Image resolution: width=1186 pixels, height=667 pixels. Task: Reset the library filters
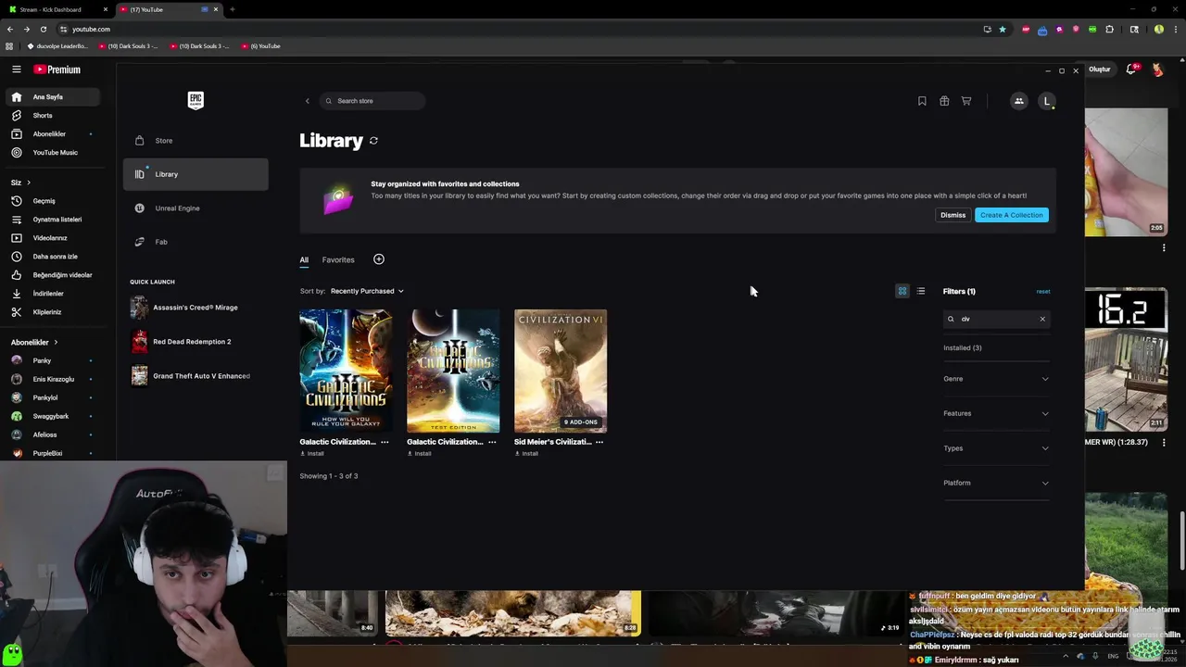(1043, 292)
